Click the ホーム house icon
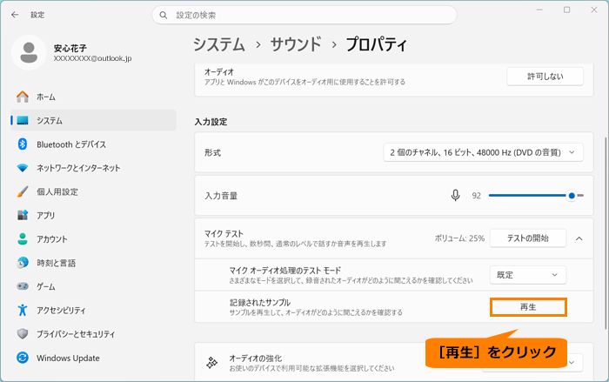Screen dimensions: 609x382 [23, 97]
